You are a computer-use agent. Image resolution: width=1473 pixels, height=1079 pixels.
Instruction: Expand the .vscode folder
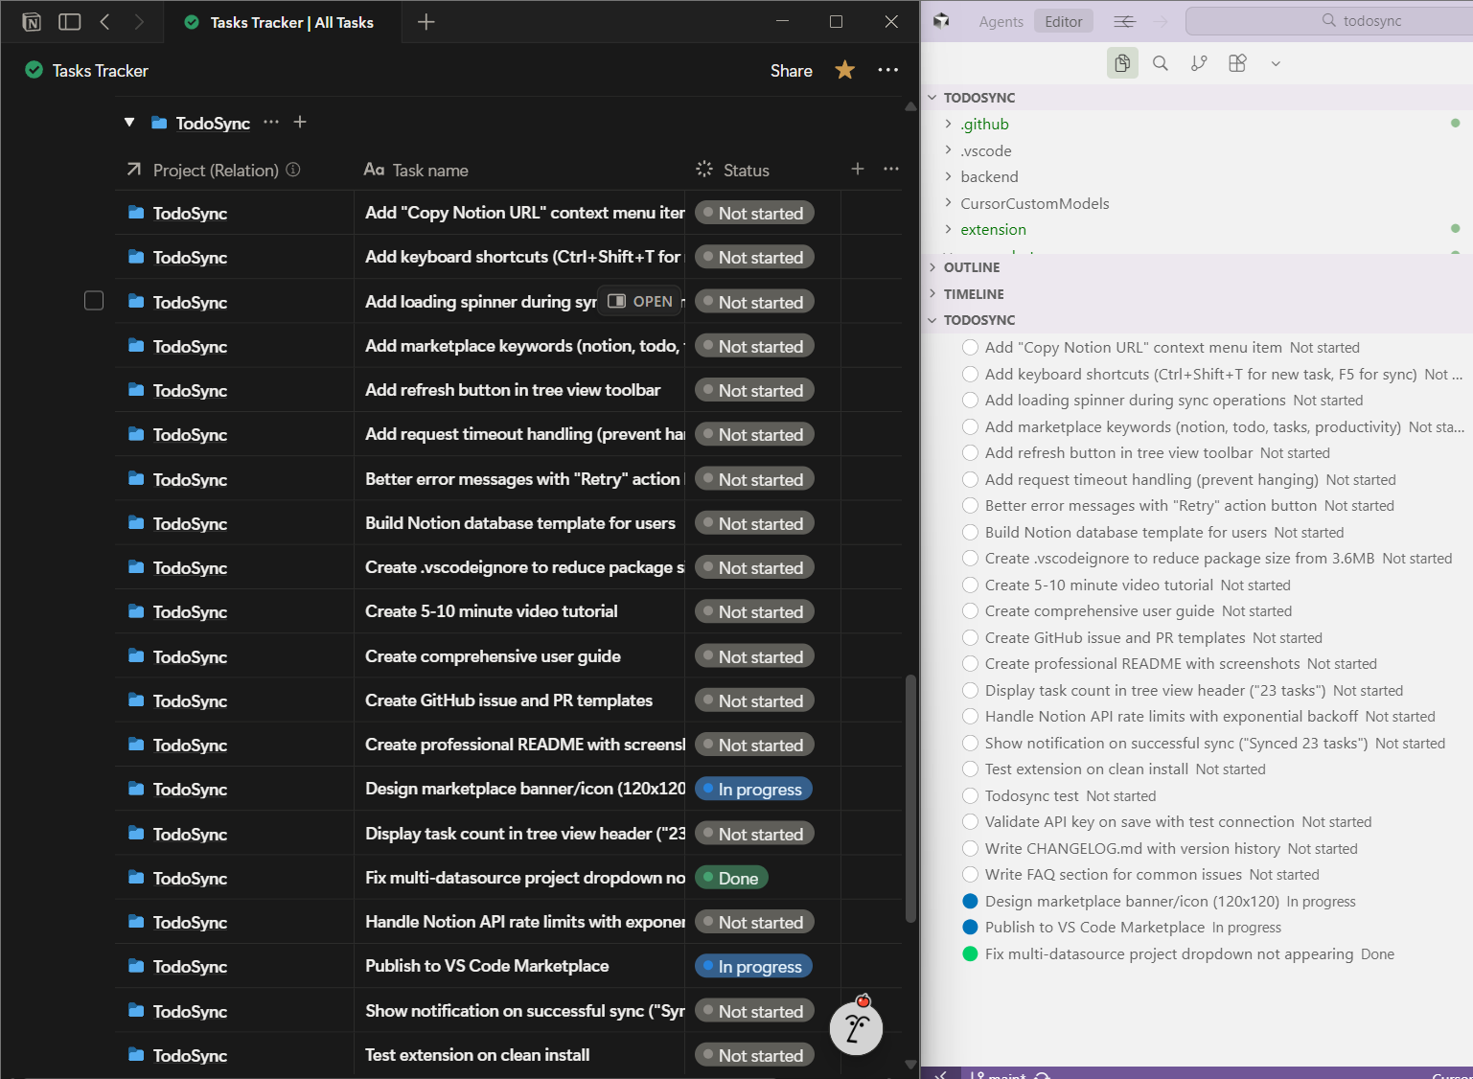point(949,150)
